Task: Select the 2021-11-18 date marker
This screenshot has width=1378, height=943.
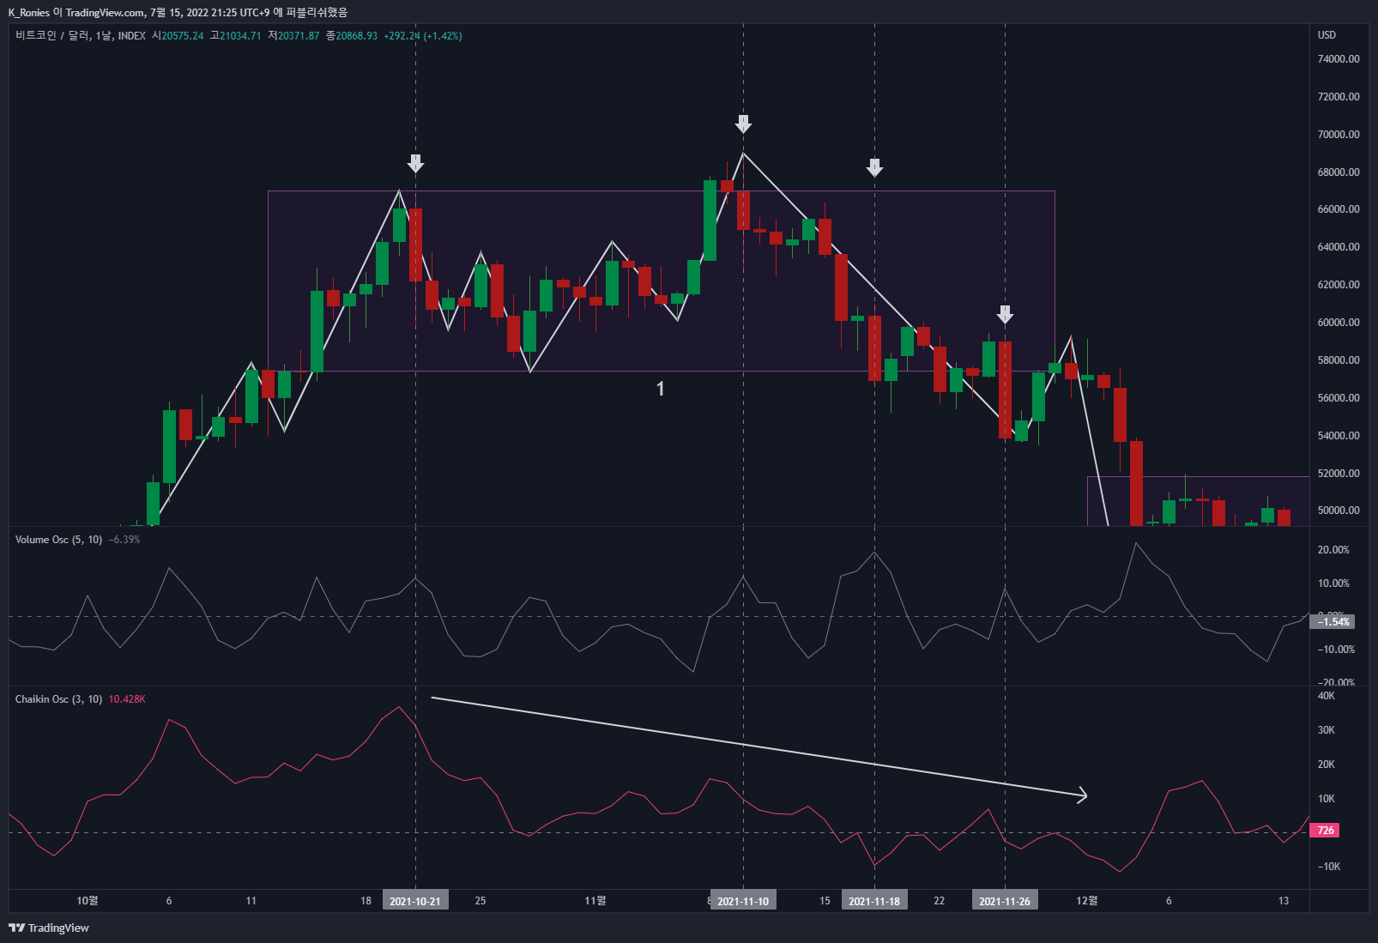Action: click(874, 901)
